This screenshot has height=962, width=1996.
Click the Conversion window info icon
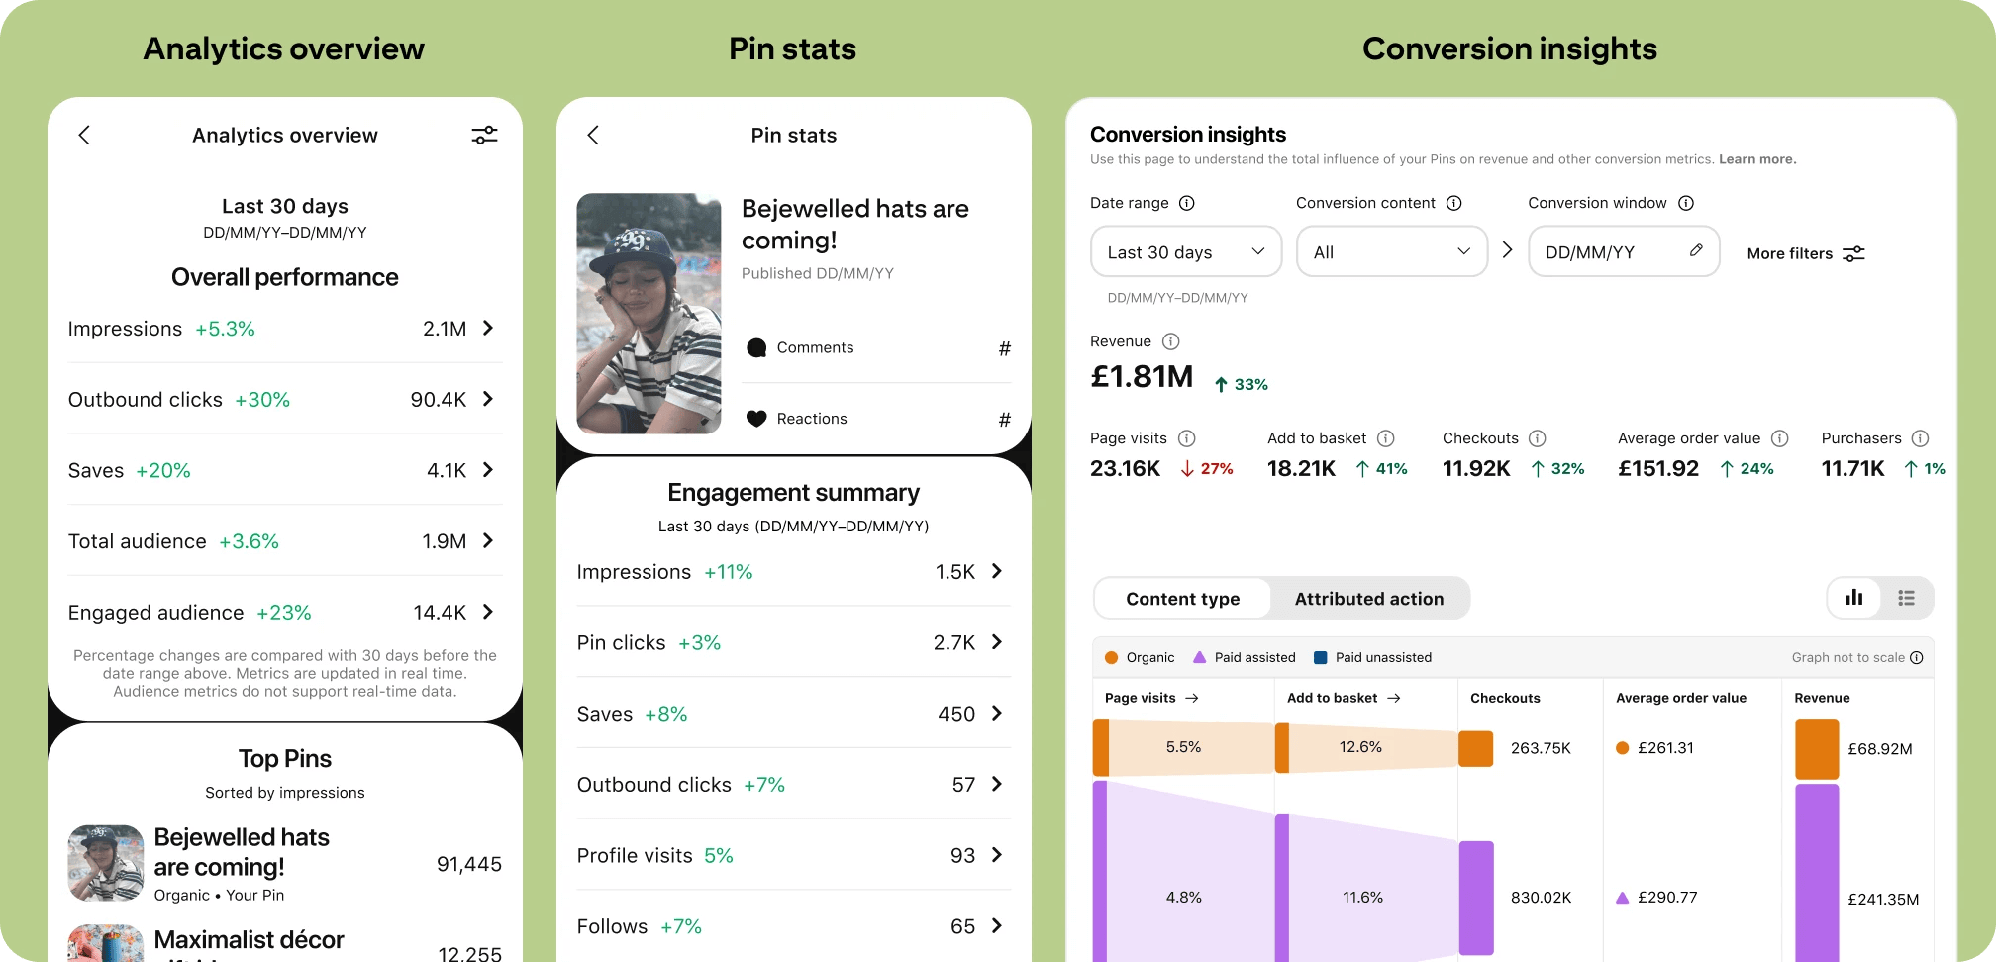click(1686, 203)
